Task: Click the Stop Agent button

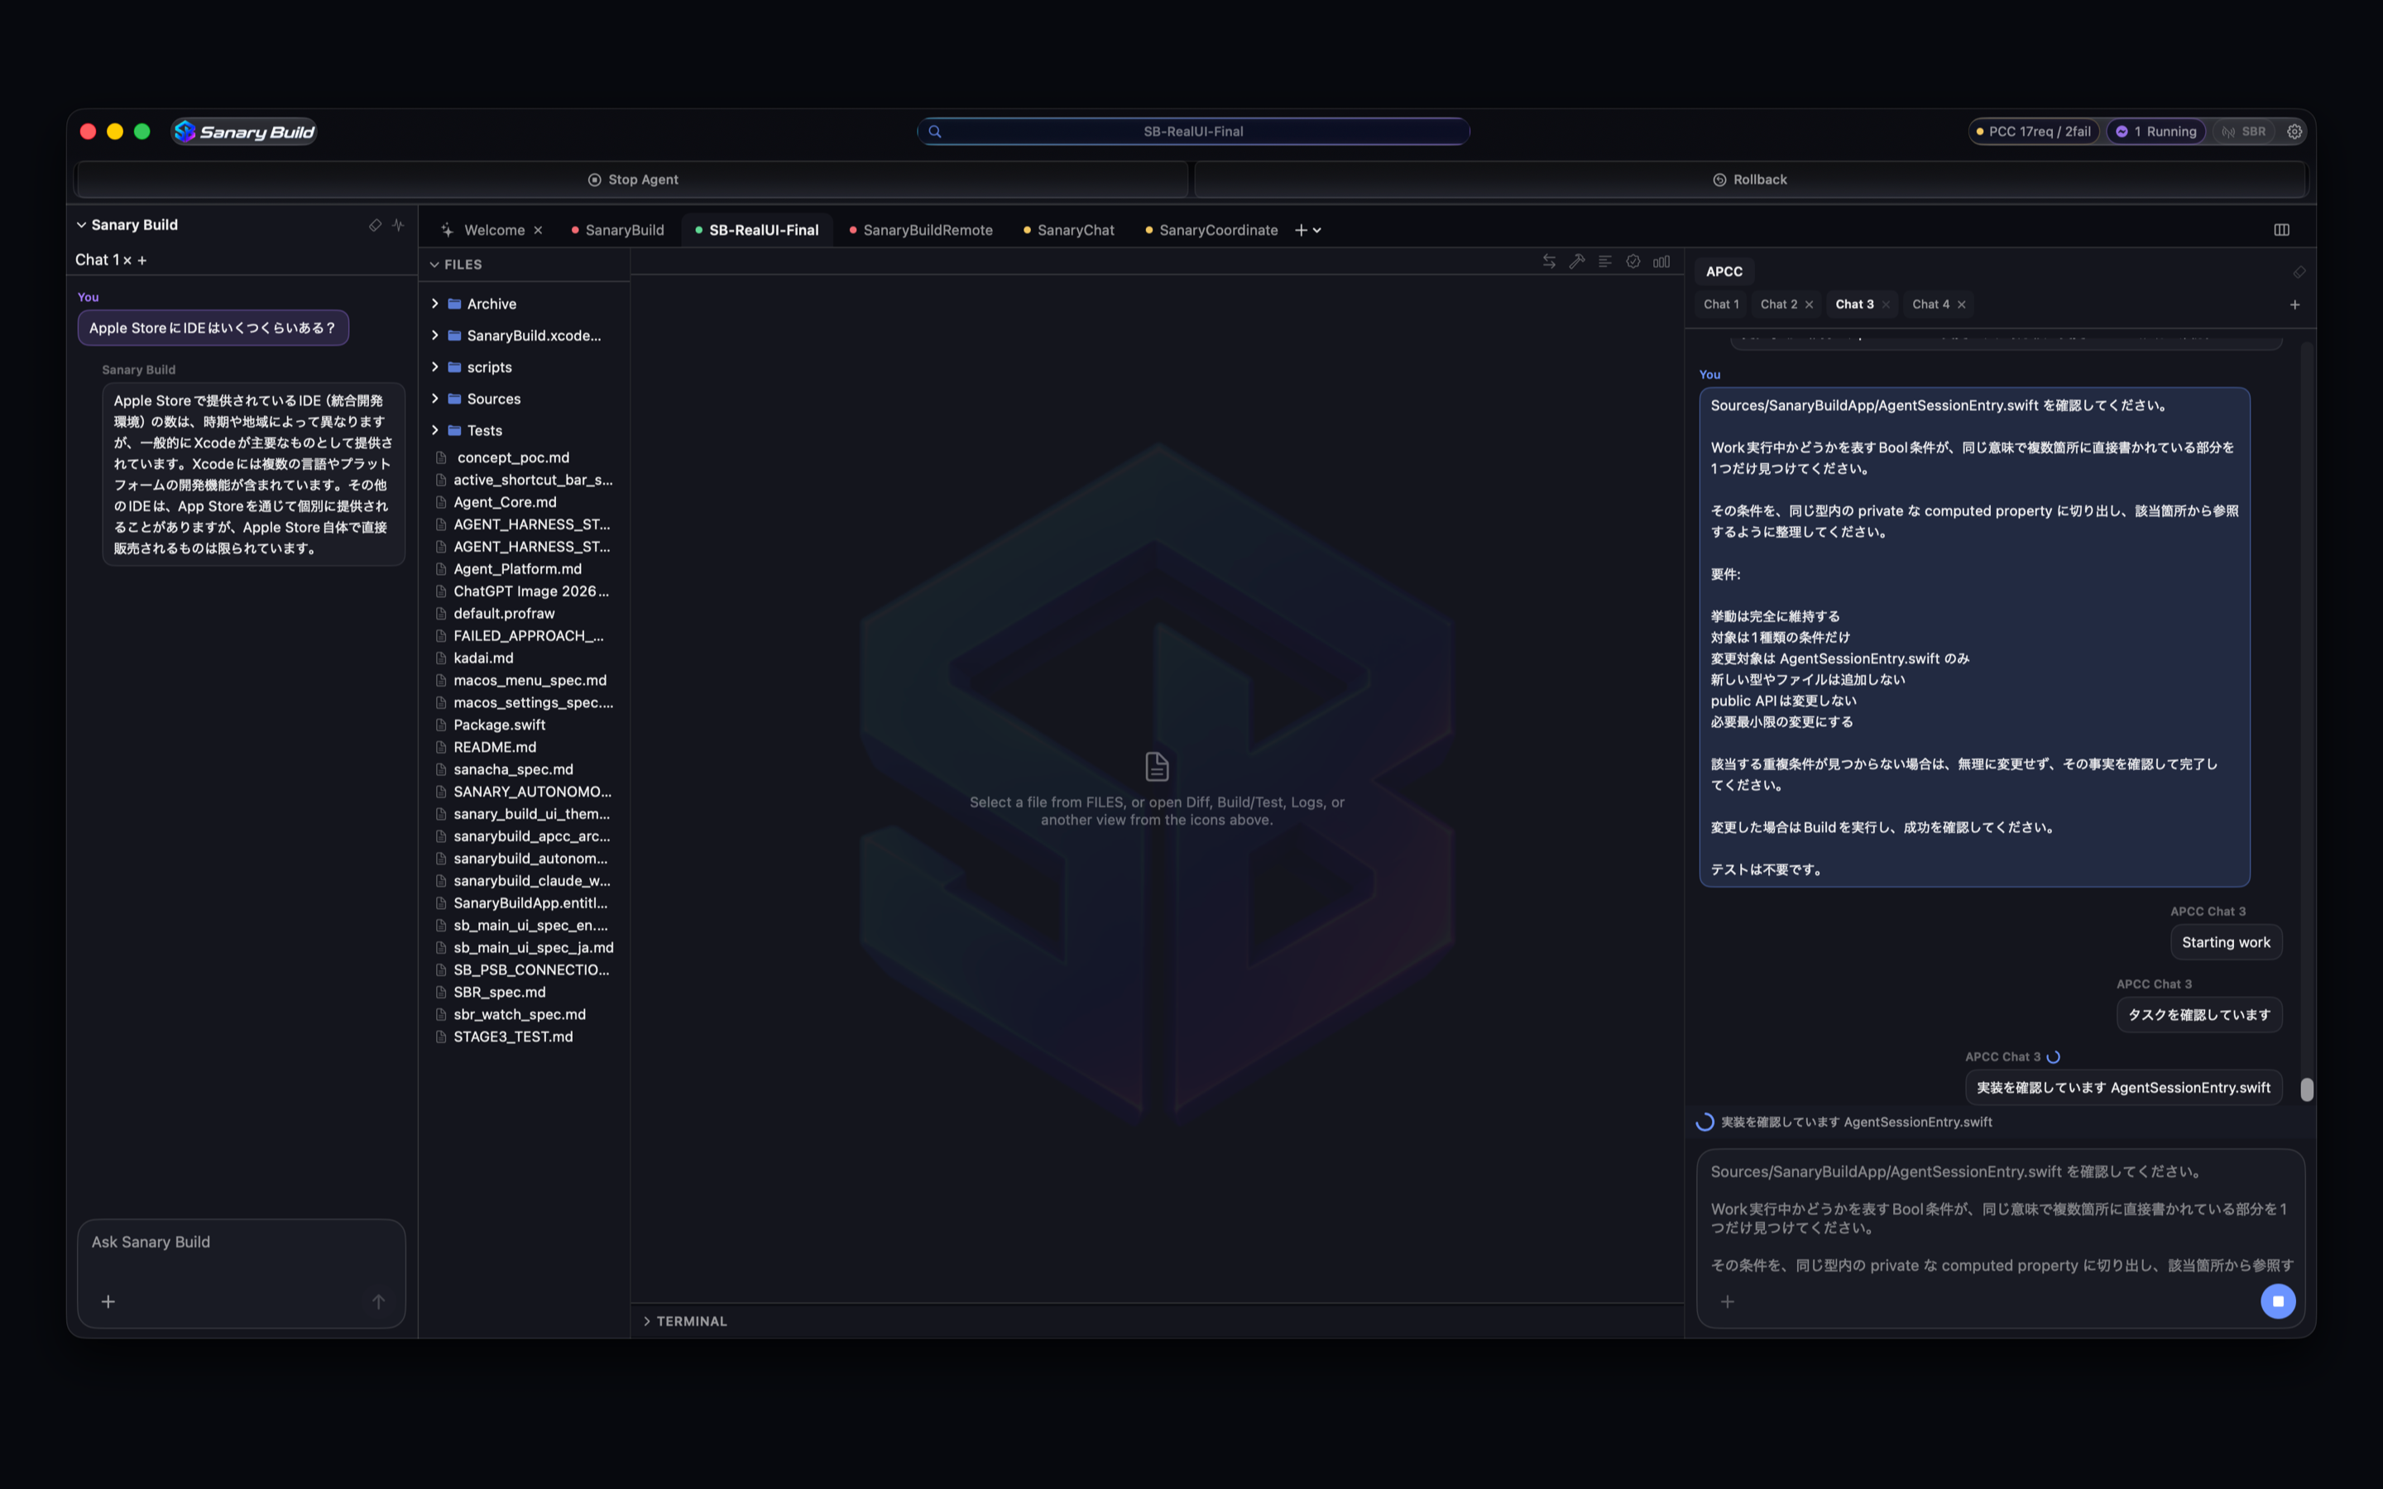Action: [632, 180]
